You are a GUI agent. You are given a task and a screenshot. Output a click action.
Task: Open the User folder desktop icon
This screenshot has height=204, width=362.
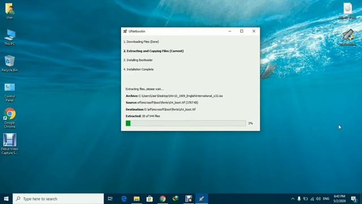coord(10,11)
